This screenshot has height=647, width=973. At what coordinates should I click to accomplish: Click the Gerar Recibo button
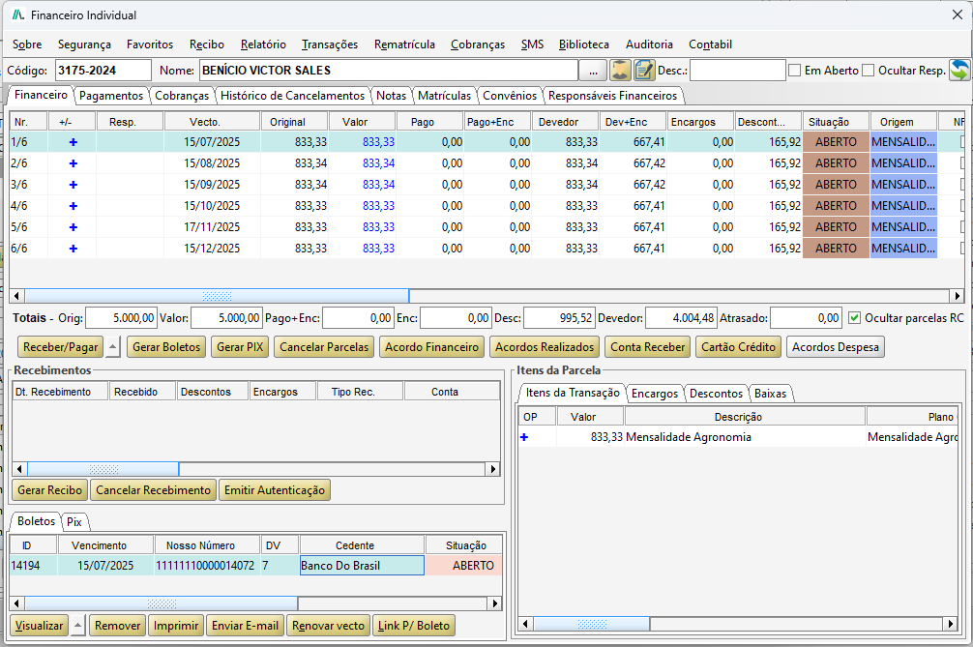[49, 490]
